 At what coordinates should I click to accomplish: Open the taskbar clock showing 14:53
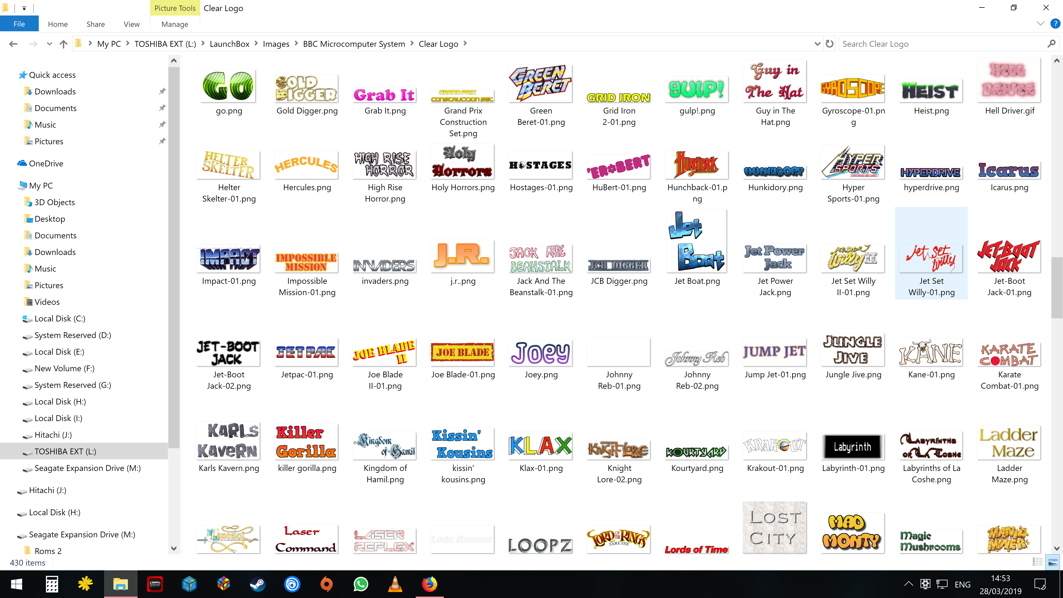tap(1000, 584)
